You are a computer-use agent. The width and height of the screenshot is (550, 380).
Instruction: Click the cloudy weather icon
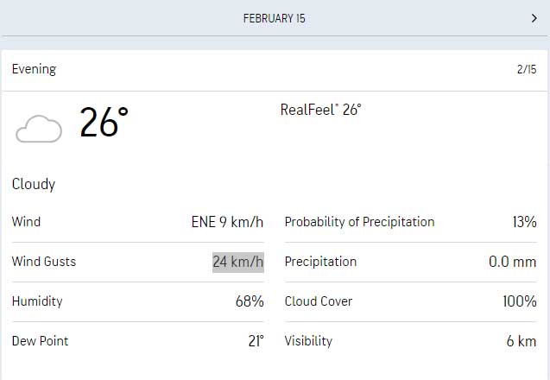tap(39, 129)
